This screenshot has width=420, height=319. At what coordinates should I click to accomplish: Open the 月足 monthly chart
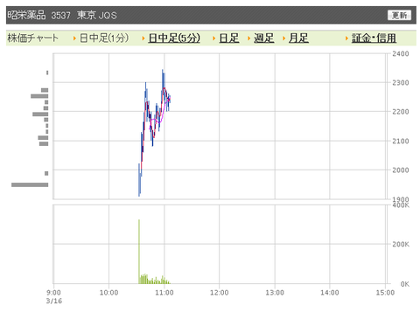298,38
